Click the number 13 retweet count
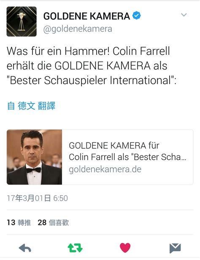Viewport: 200px width, 260px height. 11,222
